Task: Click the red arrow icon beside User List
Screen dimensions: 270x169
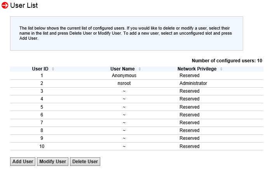Action: click(x=5, y=5)
